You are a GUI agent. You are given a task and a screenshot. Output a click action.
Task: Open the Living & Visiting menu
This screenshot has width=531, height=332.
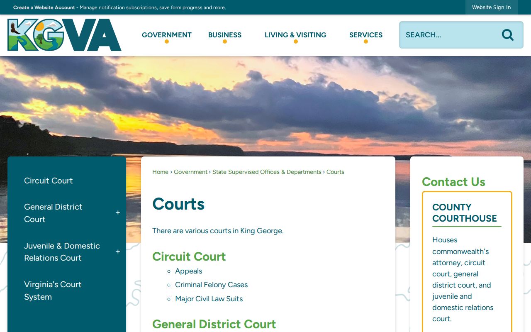click(x=295, y=35)
